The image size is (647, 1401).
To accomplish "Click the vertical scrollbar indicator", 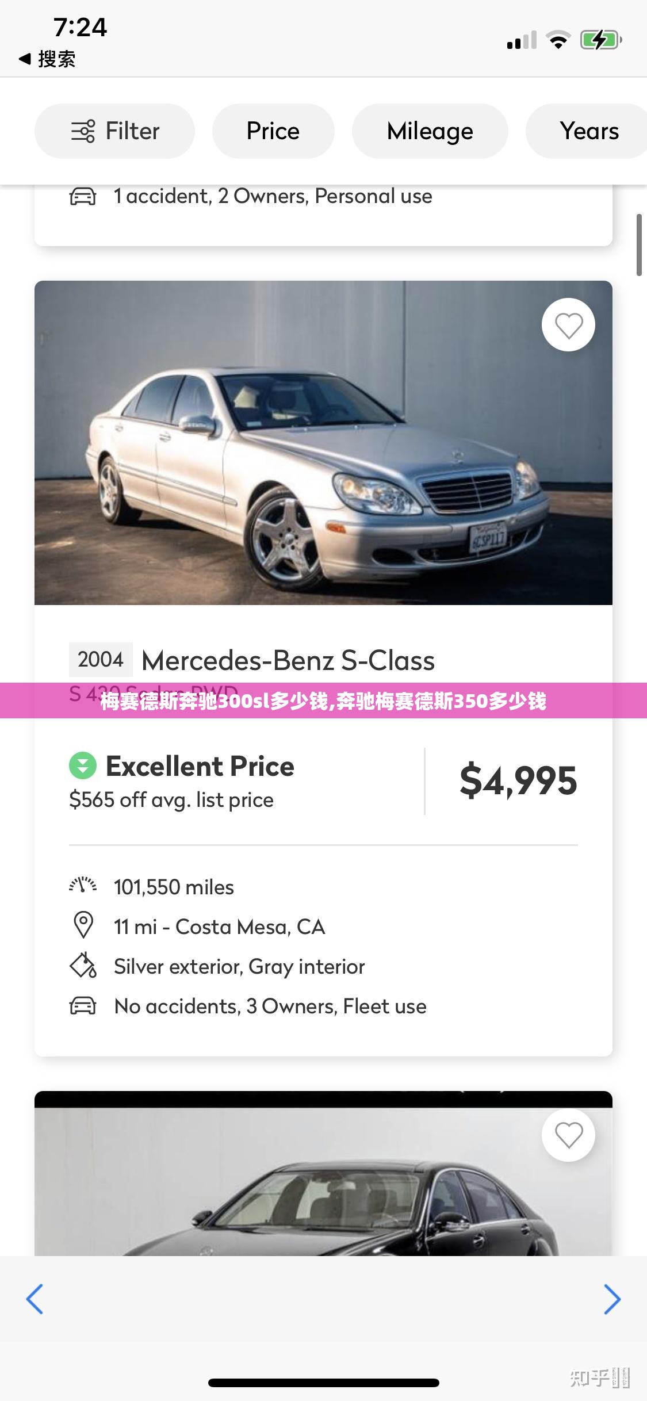I will (x=638, y=245).
